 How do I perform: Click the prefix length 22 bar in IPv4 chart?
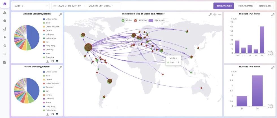pos(250,49)
